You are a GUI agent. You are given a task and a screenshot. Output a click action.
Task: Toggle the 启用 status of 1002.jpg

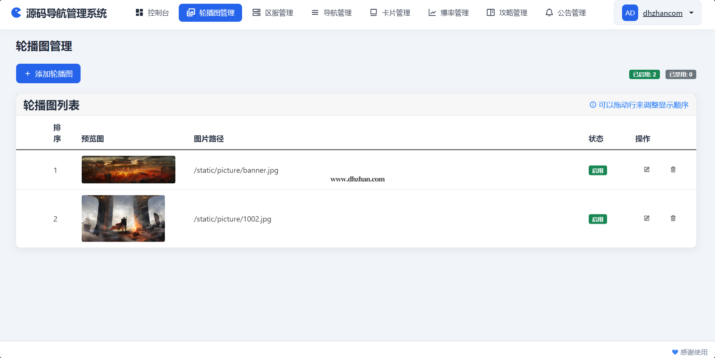(598, 219)
